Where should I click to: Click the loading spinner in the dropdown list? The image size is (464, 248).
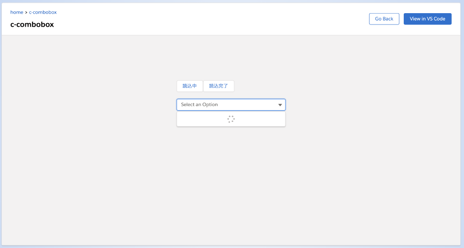[x=231, y=119]
